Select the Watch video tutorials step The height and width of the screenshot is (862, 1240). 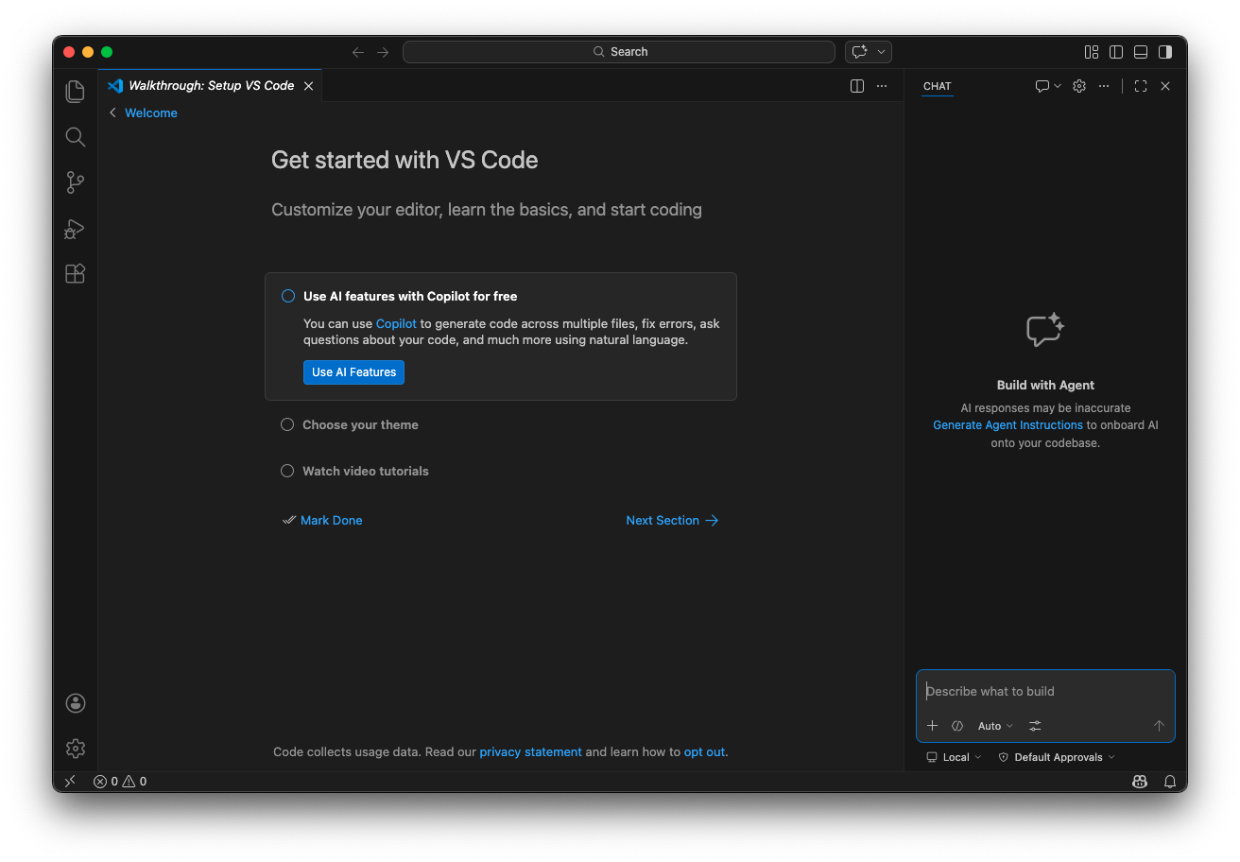(x=365, y=472)
